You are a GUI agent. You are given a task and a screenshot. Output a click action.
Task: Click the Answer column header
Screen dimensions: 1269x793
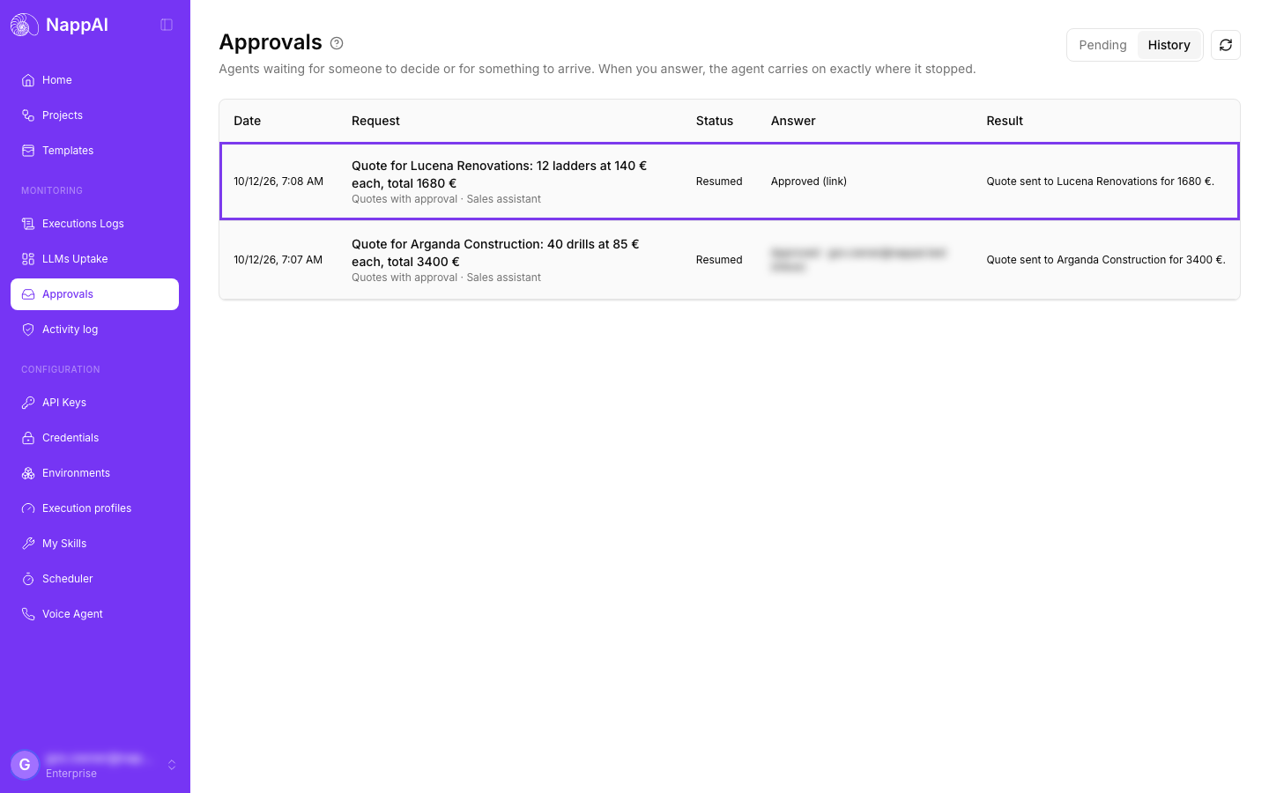793,121
